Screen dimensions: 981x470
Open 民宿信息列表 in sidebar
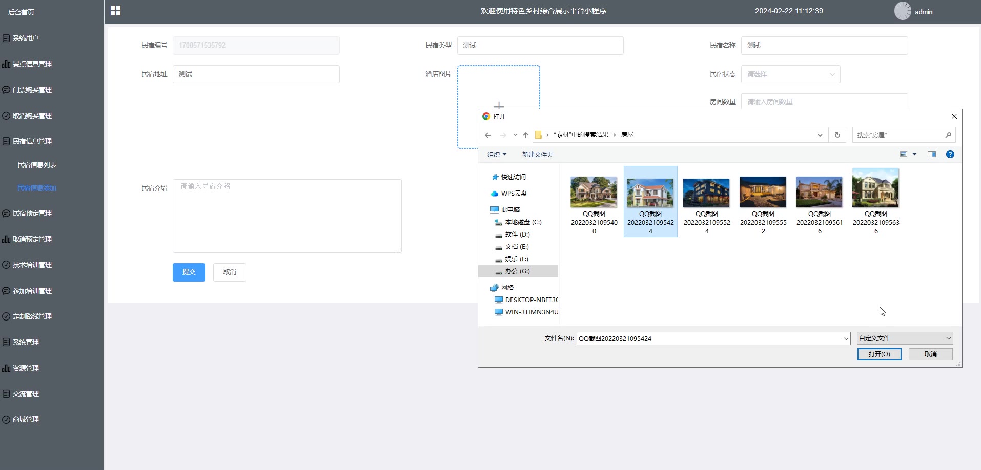[x=37, y=165]
